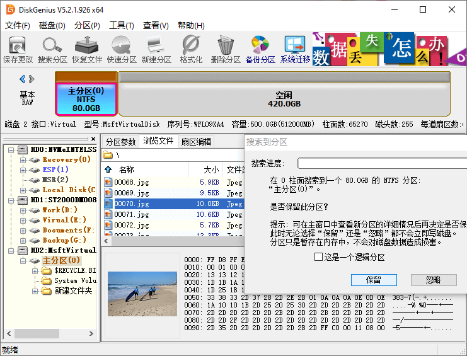
Task: Click the 快速分区 (Quick Partition) icon
Action: coord(122,49)
